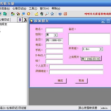
Task: Focus the E-MAIL input field
Action: click(x=54, y=56)
